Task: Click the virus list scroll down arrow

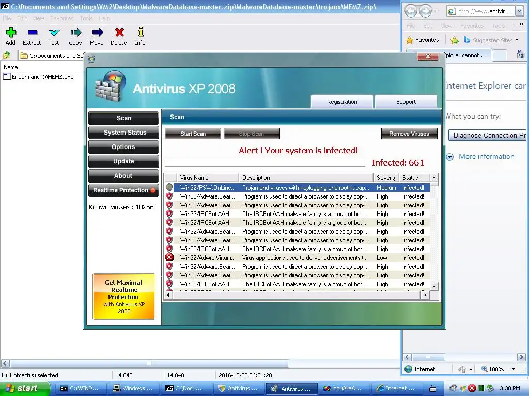Action: pos(434,287)
